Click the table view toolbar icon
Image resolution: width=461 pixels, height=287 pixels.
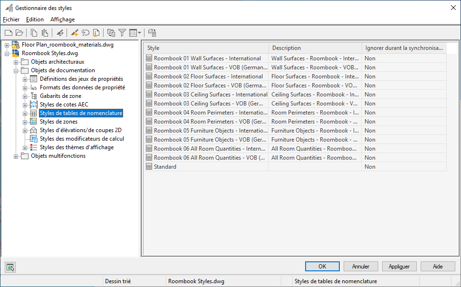133,33
